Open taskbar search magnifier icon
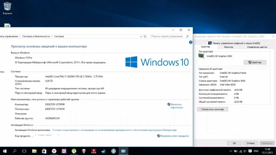This screenshot has width=276, height=155. click(15, 151)
